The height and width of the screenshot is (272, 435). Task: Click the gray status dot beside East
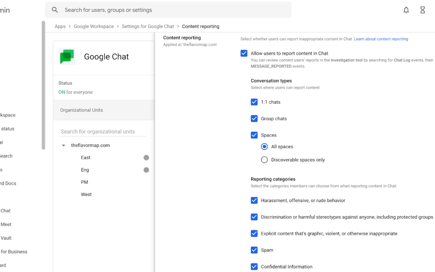[146, 158]
